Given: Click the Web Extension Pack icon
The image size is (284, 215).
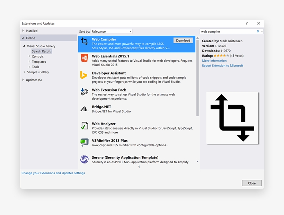Looking at the screenshot, I should coord(84,92).
